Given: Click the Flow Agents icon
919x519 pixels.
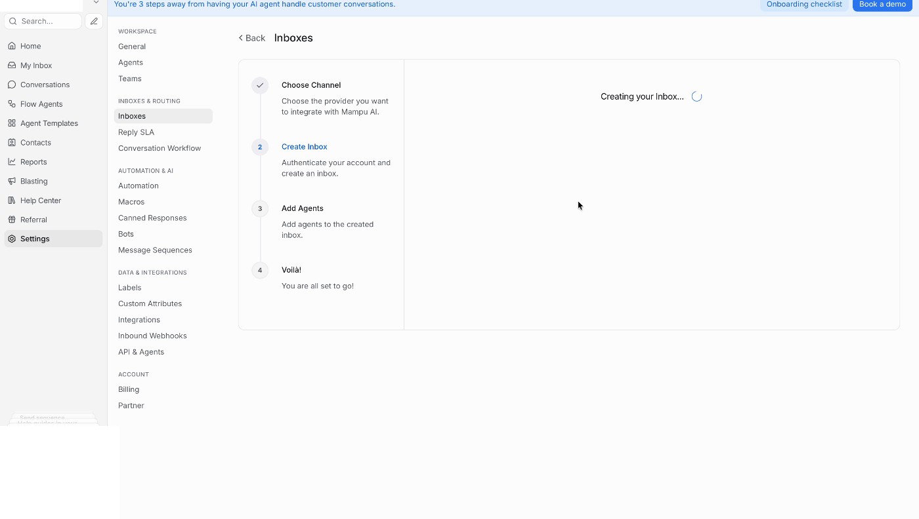Looking at the screenshot, I should (12, 104).
